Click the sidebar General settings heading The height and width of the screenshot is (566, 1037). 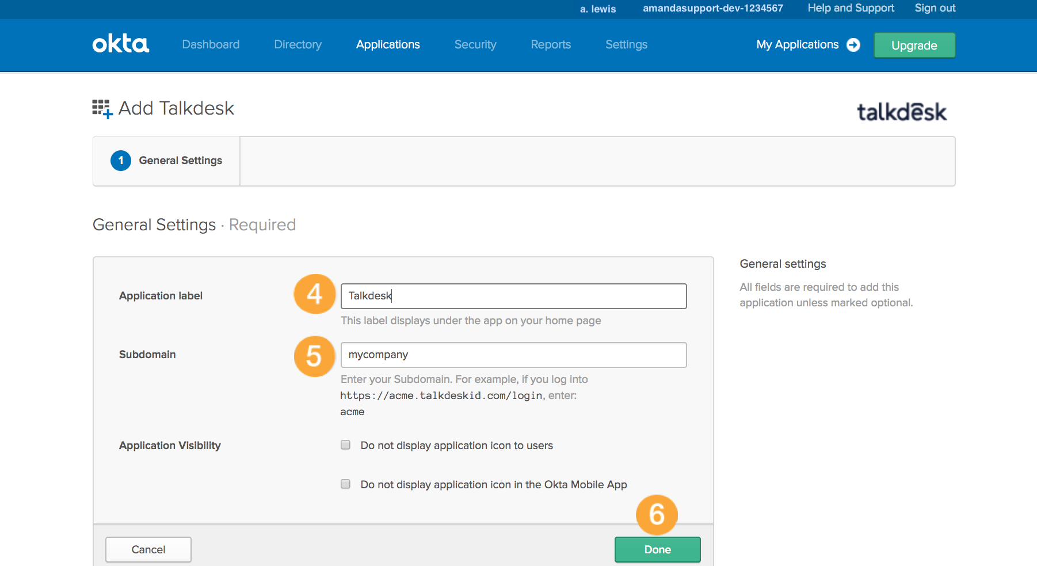[783, 264]
